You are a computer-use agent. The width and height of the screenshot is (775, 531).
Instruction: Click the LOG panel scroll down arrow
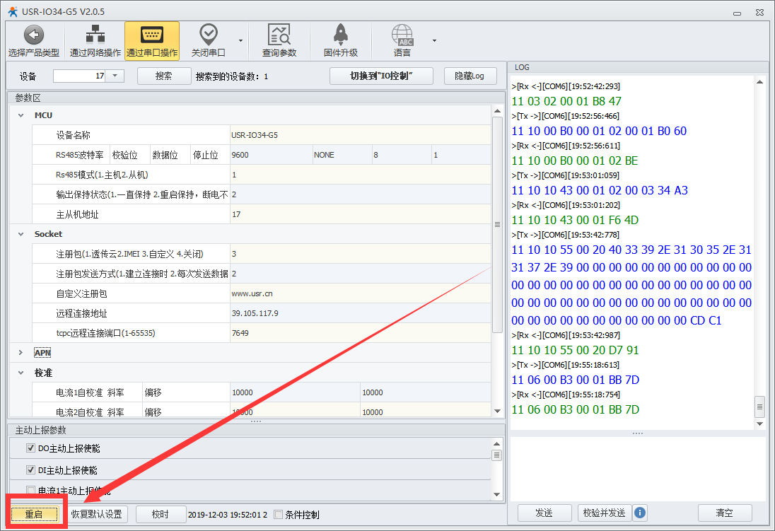tap(759, 424)
